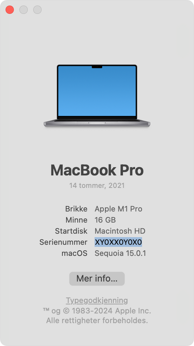The width and height of the screenshot is (194, 346).
Task: Click the Apple M1 Pro chip value
Action: tap(119, 209)
